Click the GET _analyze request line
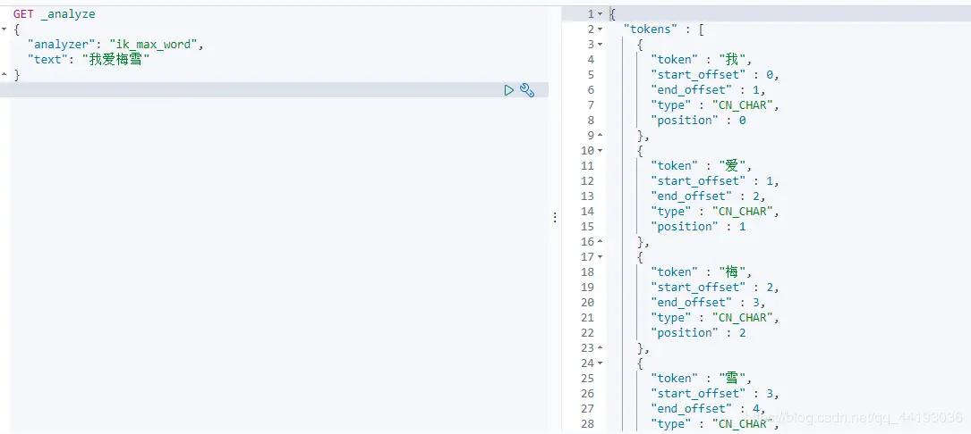971x434 pixels. tap(55, 13)
